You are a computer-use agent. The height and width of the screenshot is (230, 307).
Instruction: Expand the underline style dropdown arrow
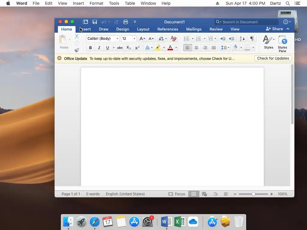pos(114,48)
